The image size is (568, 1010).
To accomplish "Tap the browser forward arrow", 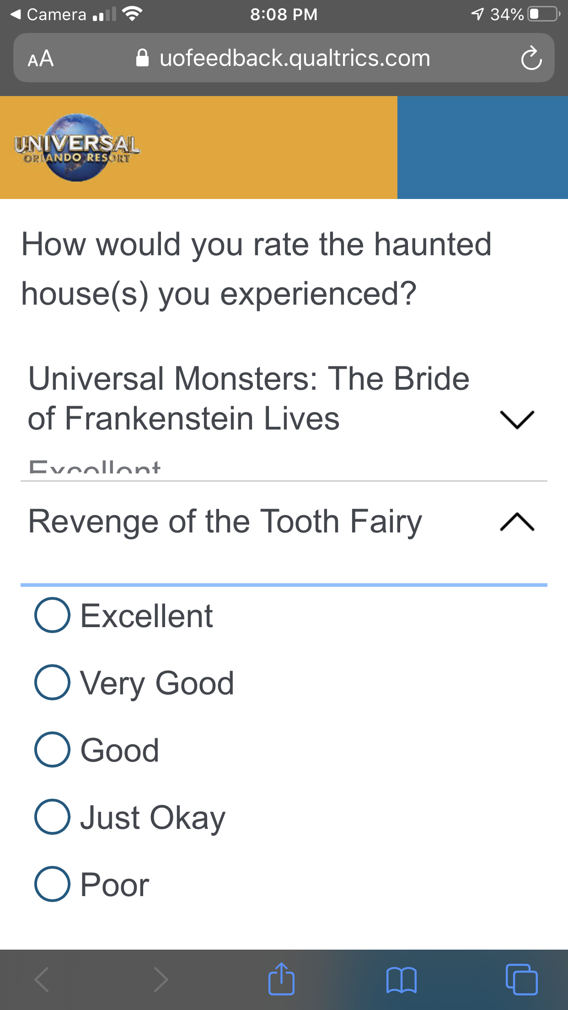I will coord(161,979).
